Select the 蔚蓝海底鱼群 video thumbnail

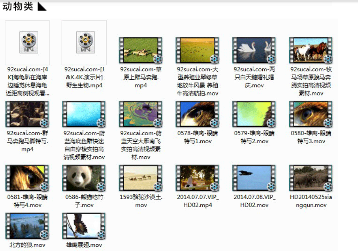click(x=84, y=114)
